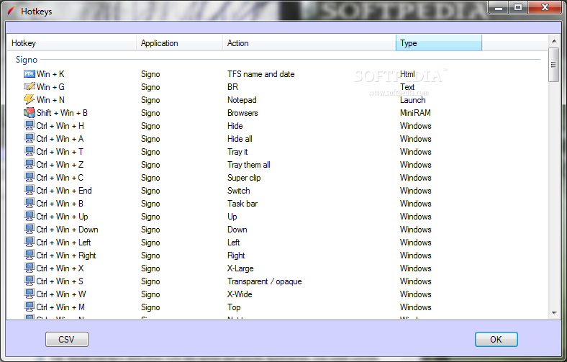Click monitor icon beside Ctrl + Win + Down
Image resolution: width=567 pixels, height=362 pixels.
click(x=30, y=230)
